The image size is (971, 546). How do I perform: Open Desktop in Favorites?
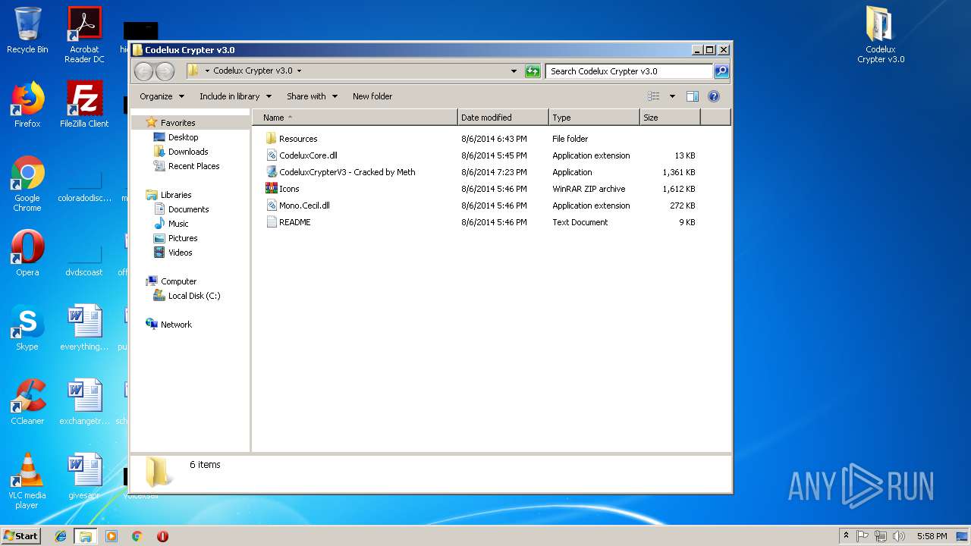tap(183, 137)
